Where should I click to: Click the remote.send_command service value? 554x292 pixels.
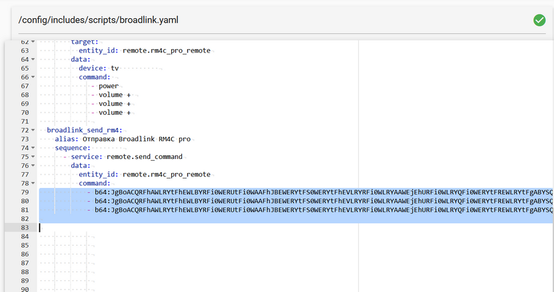coord(145,156)
